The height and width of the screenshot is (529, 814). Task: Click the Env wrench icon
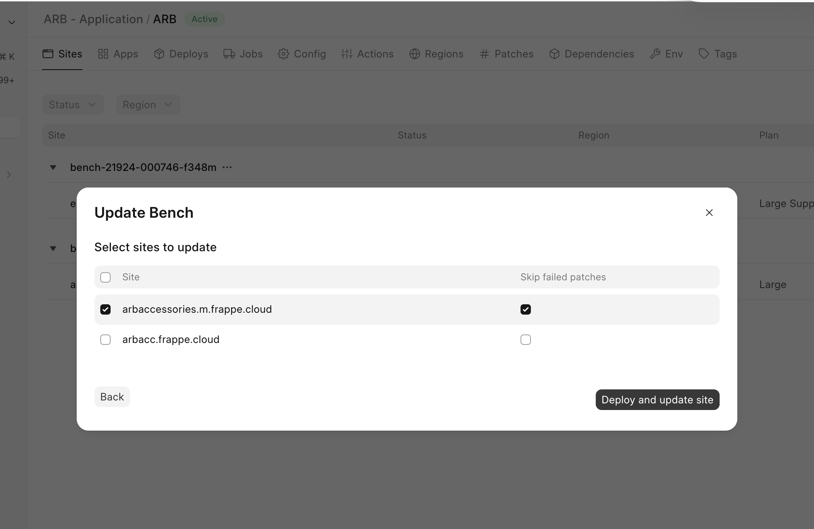[x=655, y=54]
